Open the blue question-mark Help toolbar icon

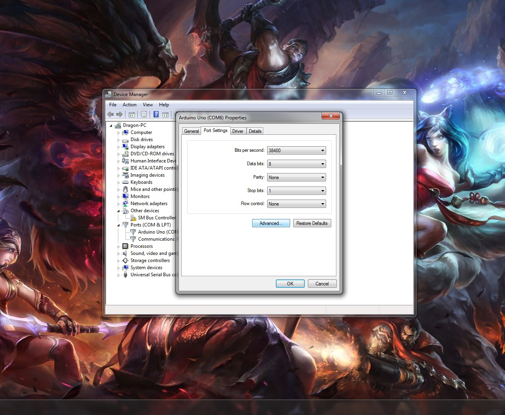(156, 115)
